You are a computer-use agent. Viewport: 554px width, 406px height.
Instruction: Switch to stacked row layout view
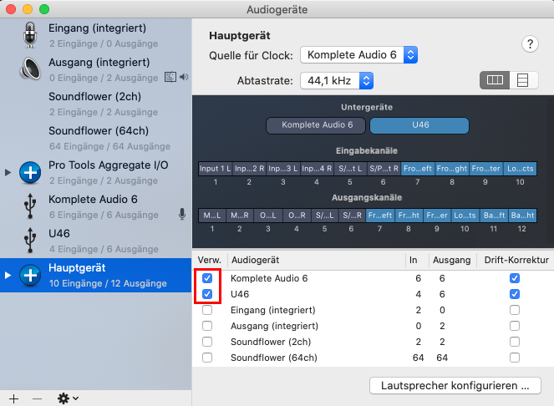(523, 80)
